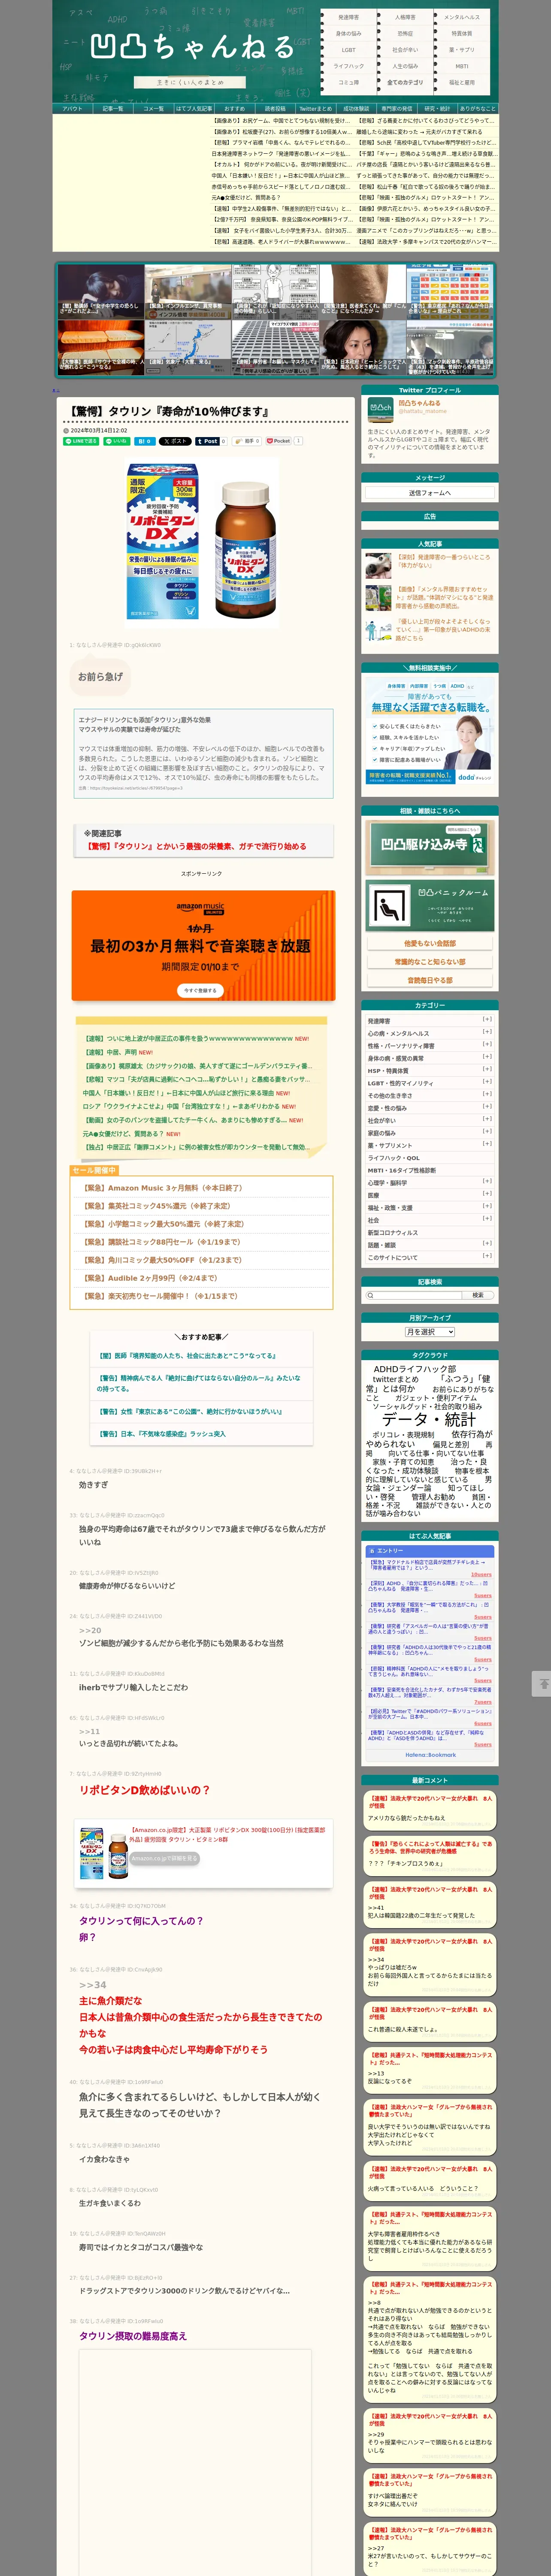This screenshot has width=551, height=2576.
Task: Open 記事一覧 in the navigation bar
Action: 113,109
